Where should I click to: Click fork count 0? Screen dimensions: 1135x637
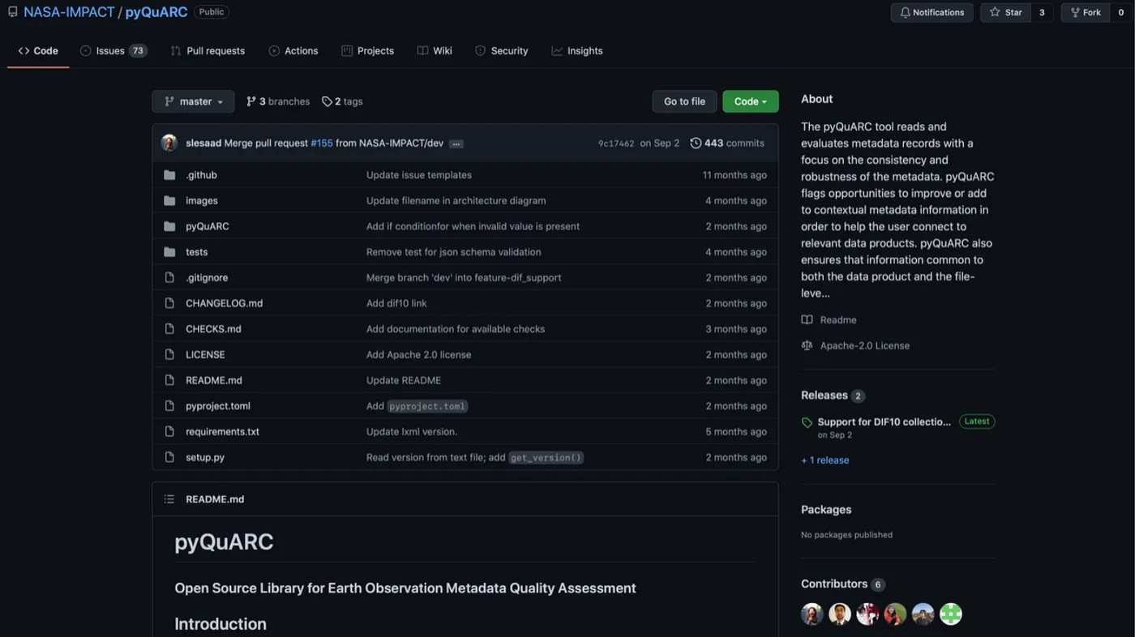click(1121, 12)
